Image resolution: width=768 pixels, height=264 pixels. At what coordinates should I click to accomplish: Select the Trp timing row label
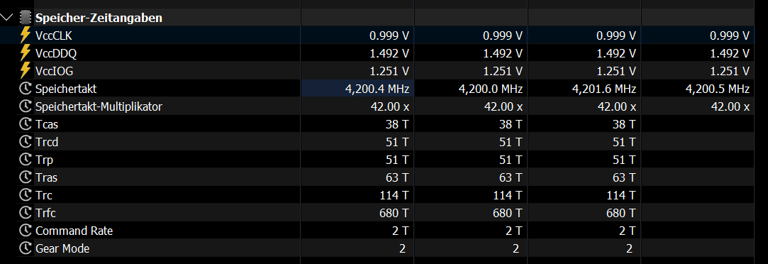pos(44,160)
